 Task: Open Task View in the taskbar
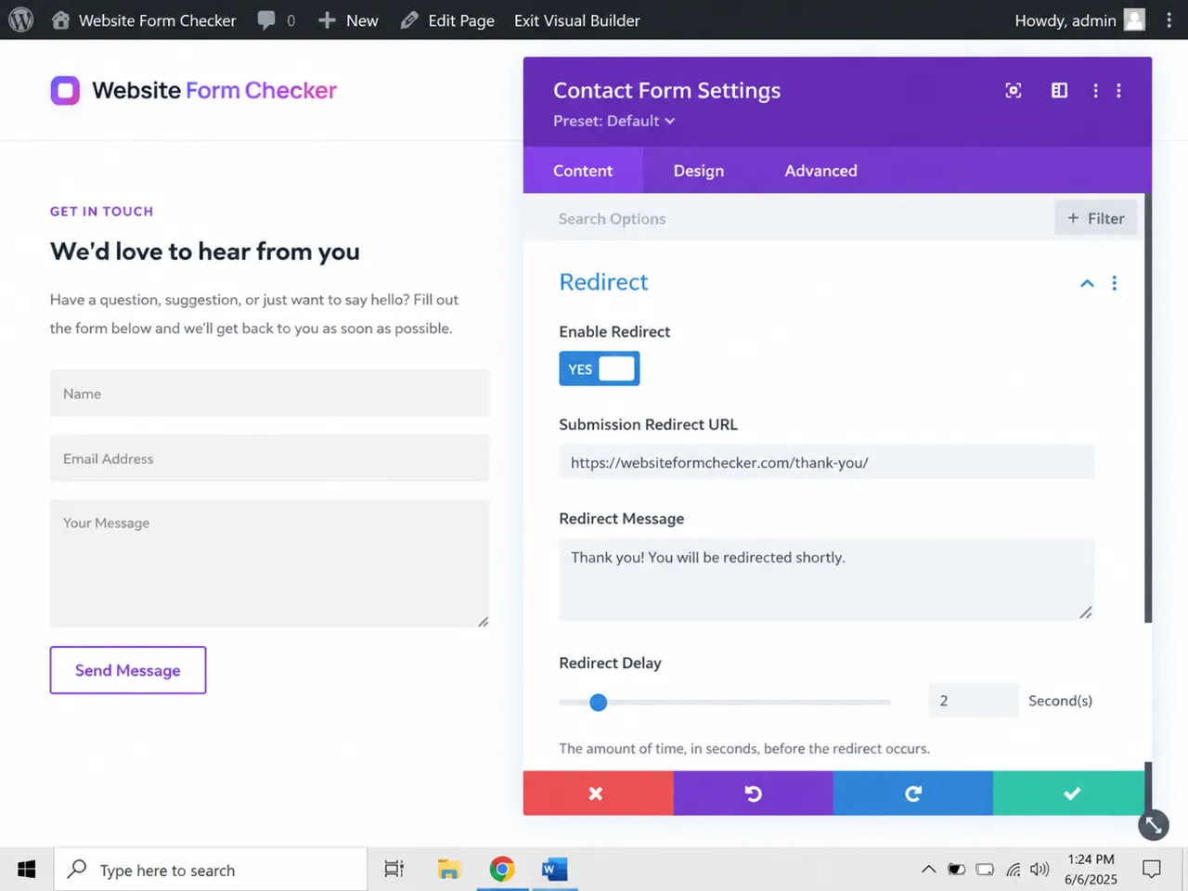[394, 870]
